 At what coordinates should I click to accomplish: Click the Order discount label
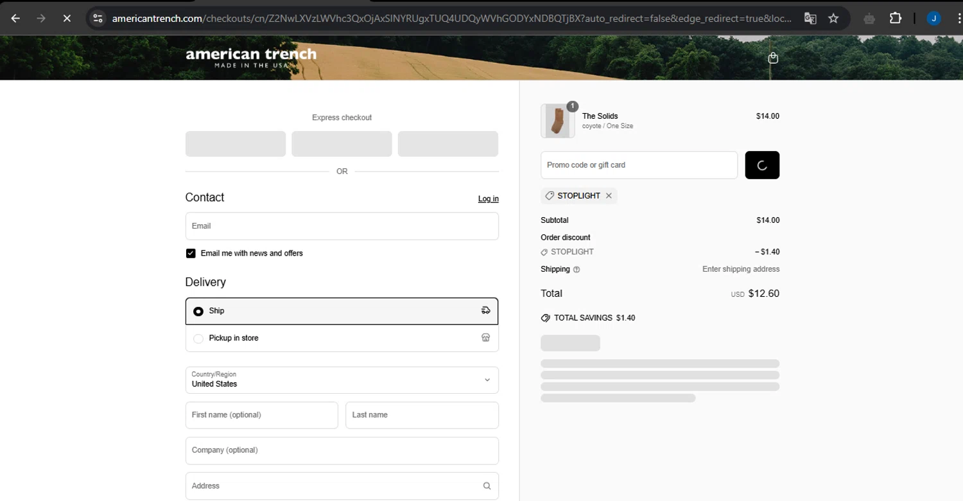566,238
